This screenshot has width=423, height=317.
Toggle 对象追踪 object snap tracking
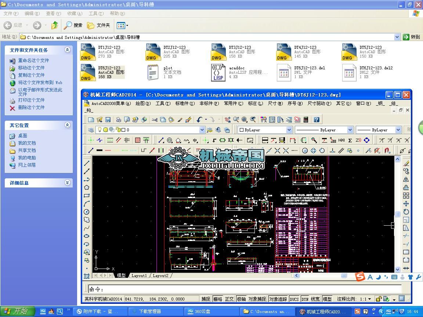(x=278, y=299)
